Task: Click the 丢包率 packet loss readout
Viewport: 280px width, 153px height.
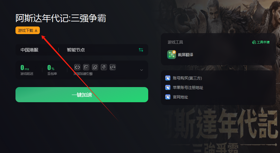Action: pos(52,70)
